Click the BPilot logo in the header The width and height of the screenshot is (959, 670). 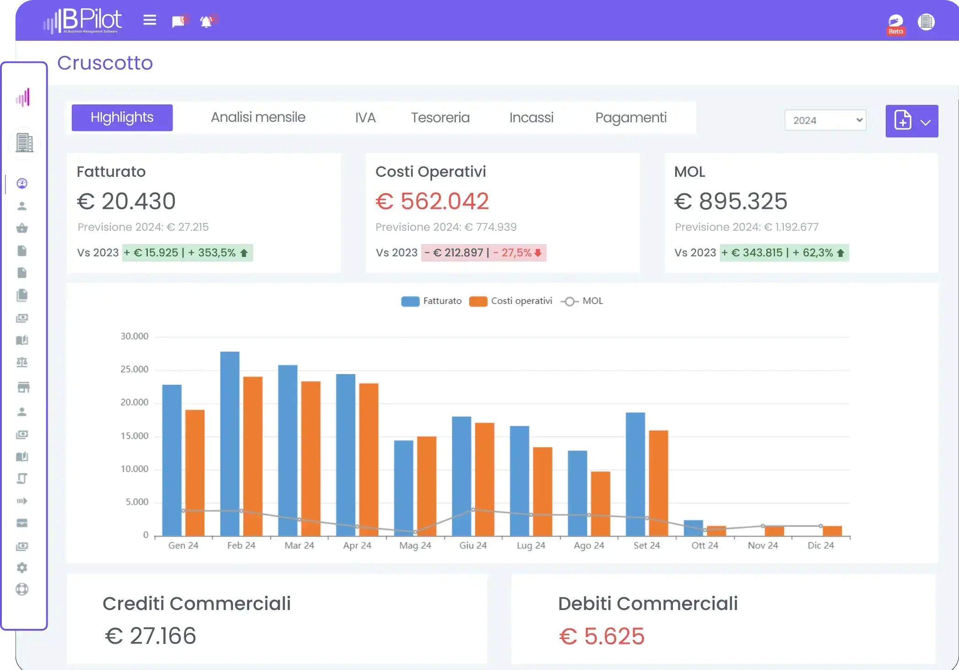(x=83, y=21)
